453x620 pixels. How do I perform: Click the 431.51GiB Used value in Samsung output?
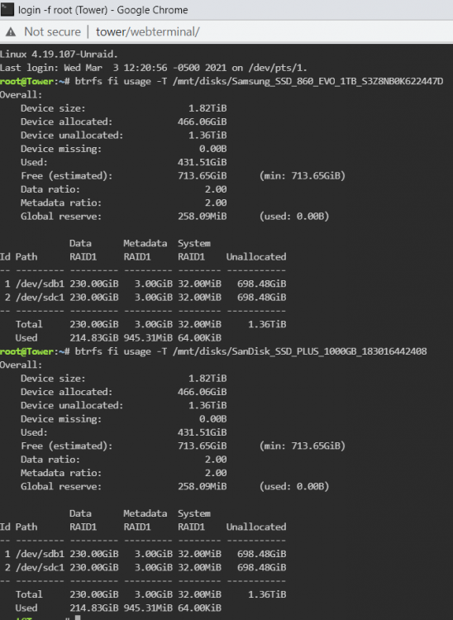tap(202, 162)
